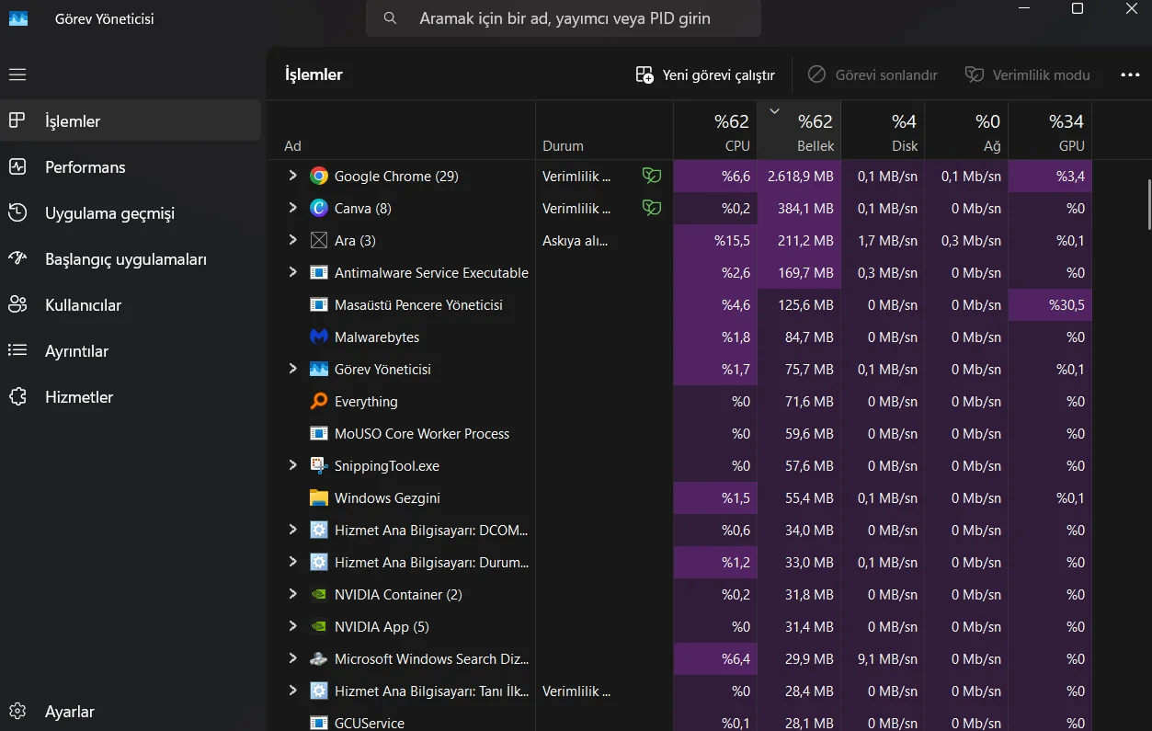
Task: Click the Canva app icon
Action: pos(319,208)
